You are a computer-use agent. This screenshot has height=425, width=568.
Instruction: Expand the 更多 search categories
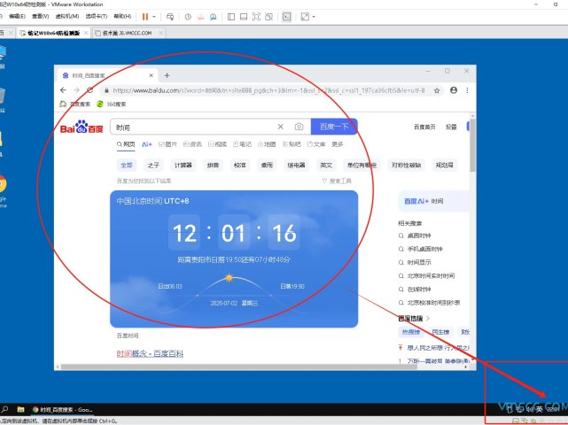[x=337, y=144]
